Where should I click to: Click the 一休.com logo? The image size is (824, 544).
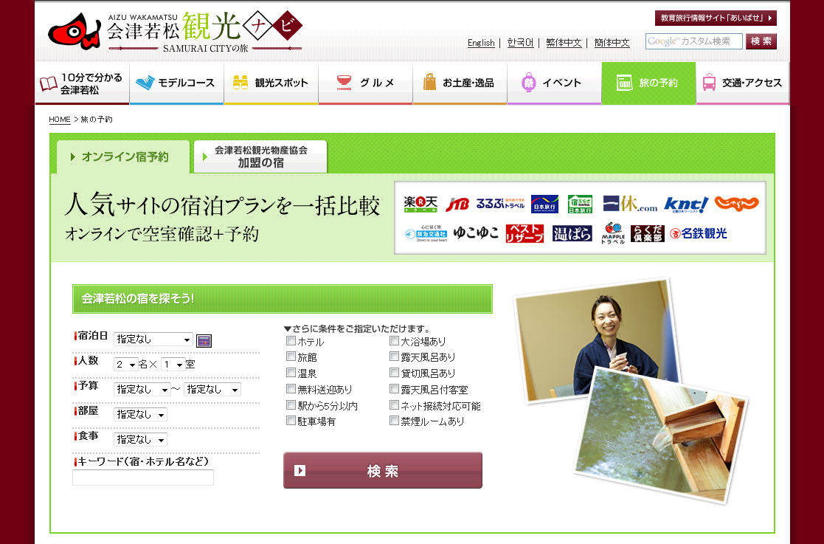pyautogui.click(x=630, y=204)
